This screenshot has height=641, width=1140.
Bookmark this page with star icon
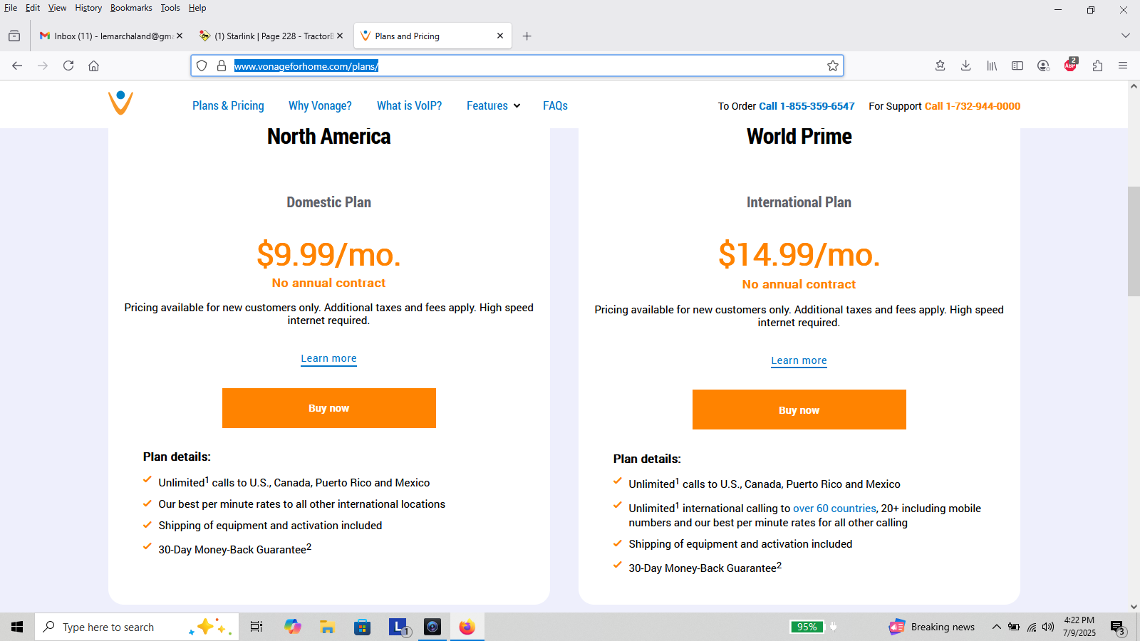[833, 66]
